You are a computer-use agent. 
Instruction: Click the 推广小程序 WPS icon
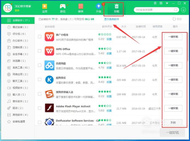(x=49, y=37)
